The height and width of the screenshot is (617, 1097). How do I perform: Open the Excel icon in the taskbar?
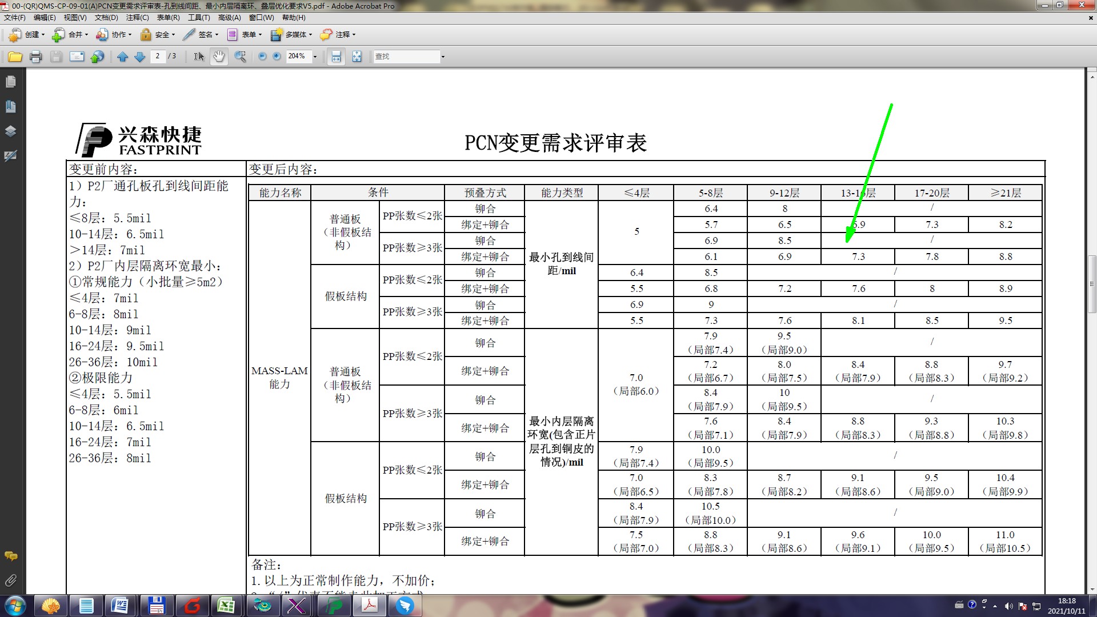[x=226, y=606]
